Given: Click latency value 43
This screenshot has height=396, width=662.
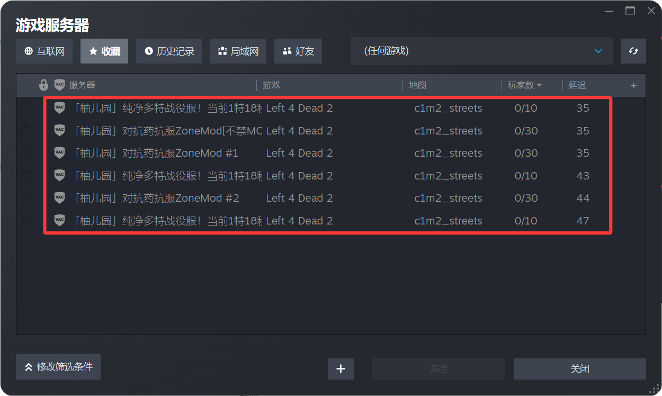Looking at the screenshot, I should click(583, 176).
